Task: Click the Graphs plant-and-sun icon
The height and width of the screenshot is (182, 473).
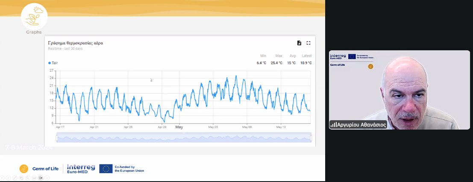Action: coord(34,16)
